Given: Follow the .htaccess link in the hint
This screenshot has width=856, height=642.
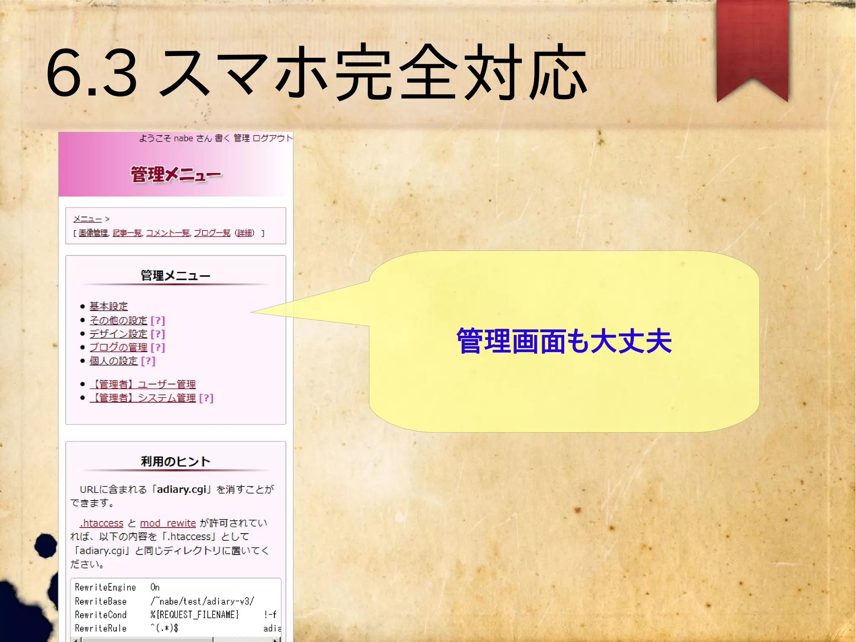Looking at the screenshot, I should tap(102, 523).
